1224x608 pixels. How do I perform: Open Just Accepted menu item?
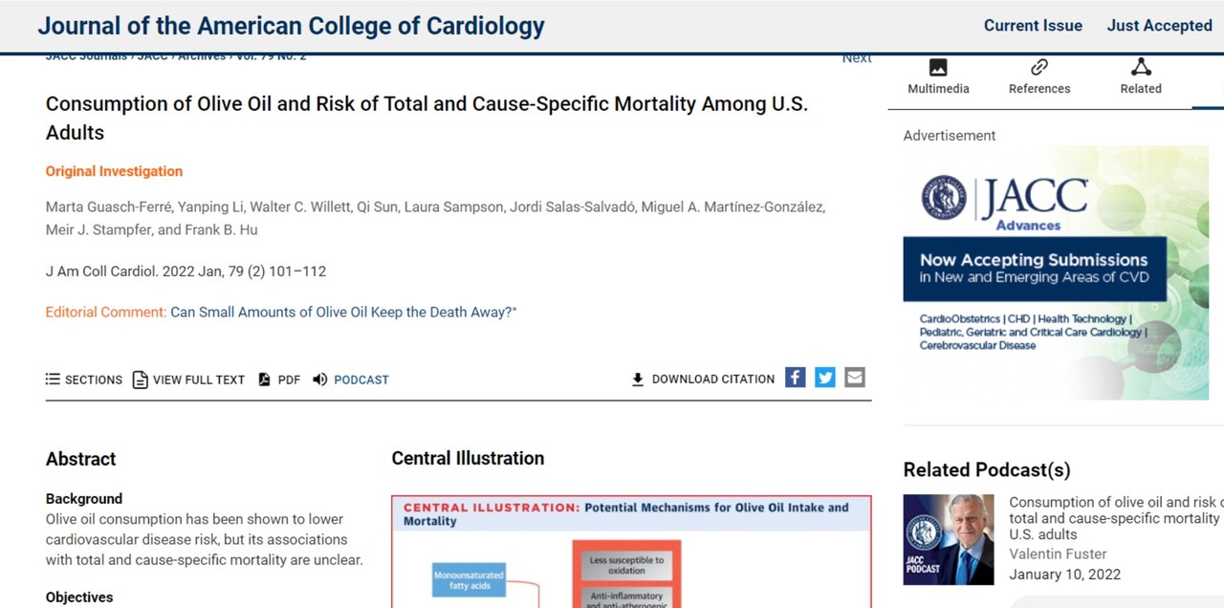pos(1159,26)
